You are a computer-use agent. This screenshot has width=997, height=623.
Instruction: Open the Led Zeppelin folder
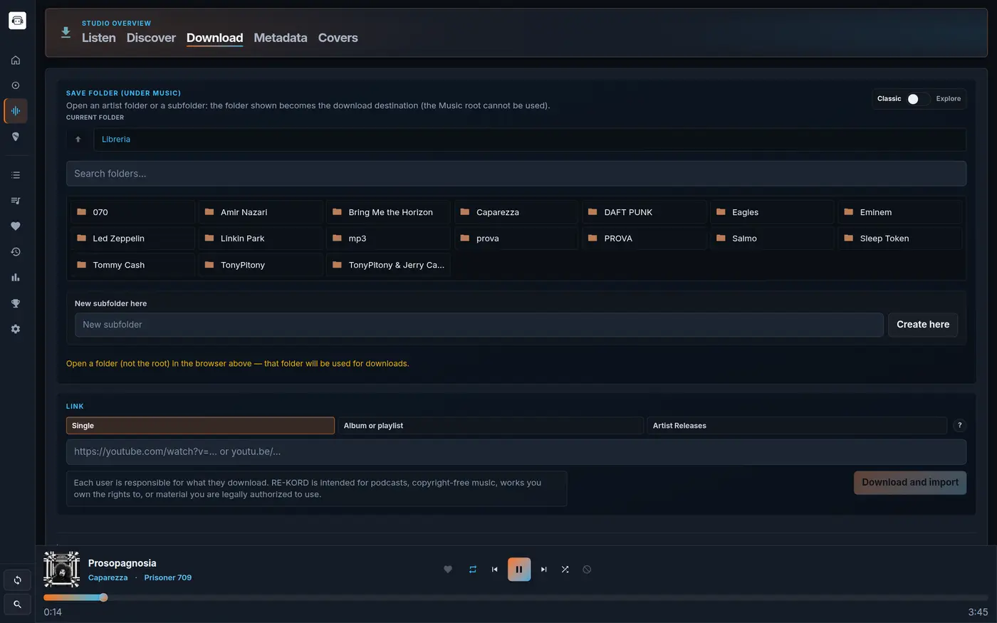point(132,239)
